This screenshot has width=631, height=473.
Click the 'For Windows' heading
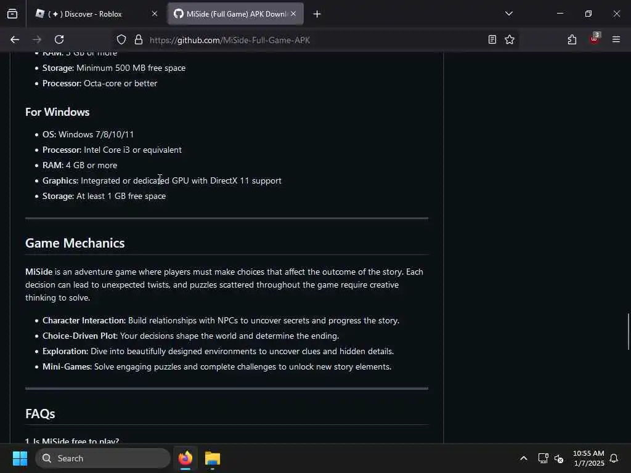point(57,112)
